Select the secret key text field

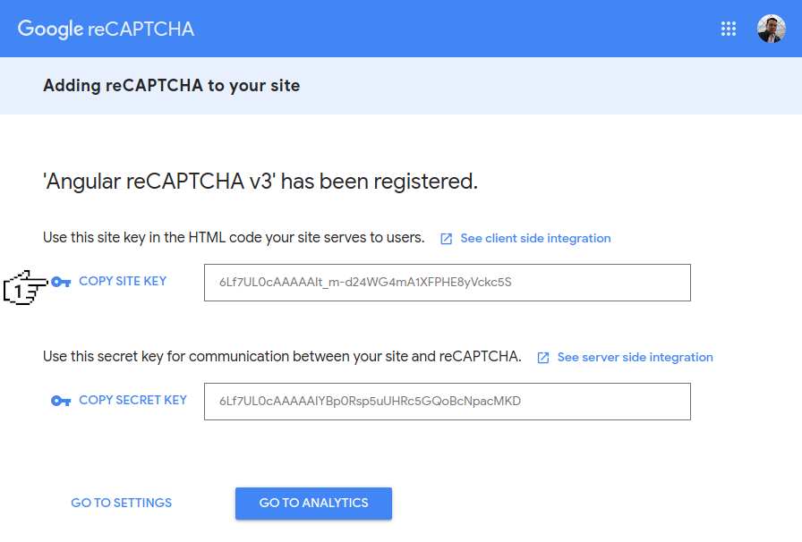point(447,402)
